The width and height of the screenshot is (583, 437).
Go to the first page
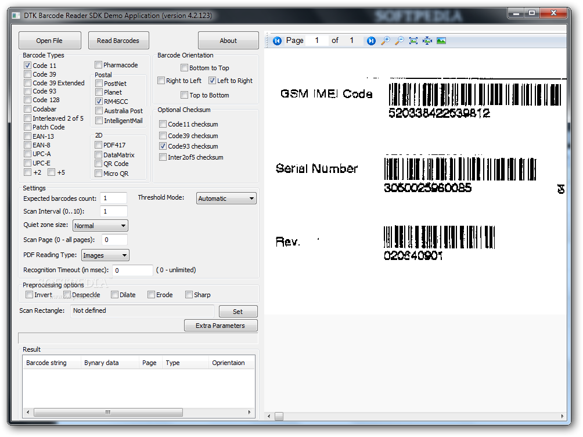[278, 41]
